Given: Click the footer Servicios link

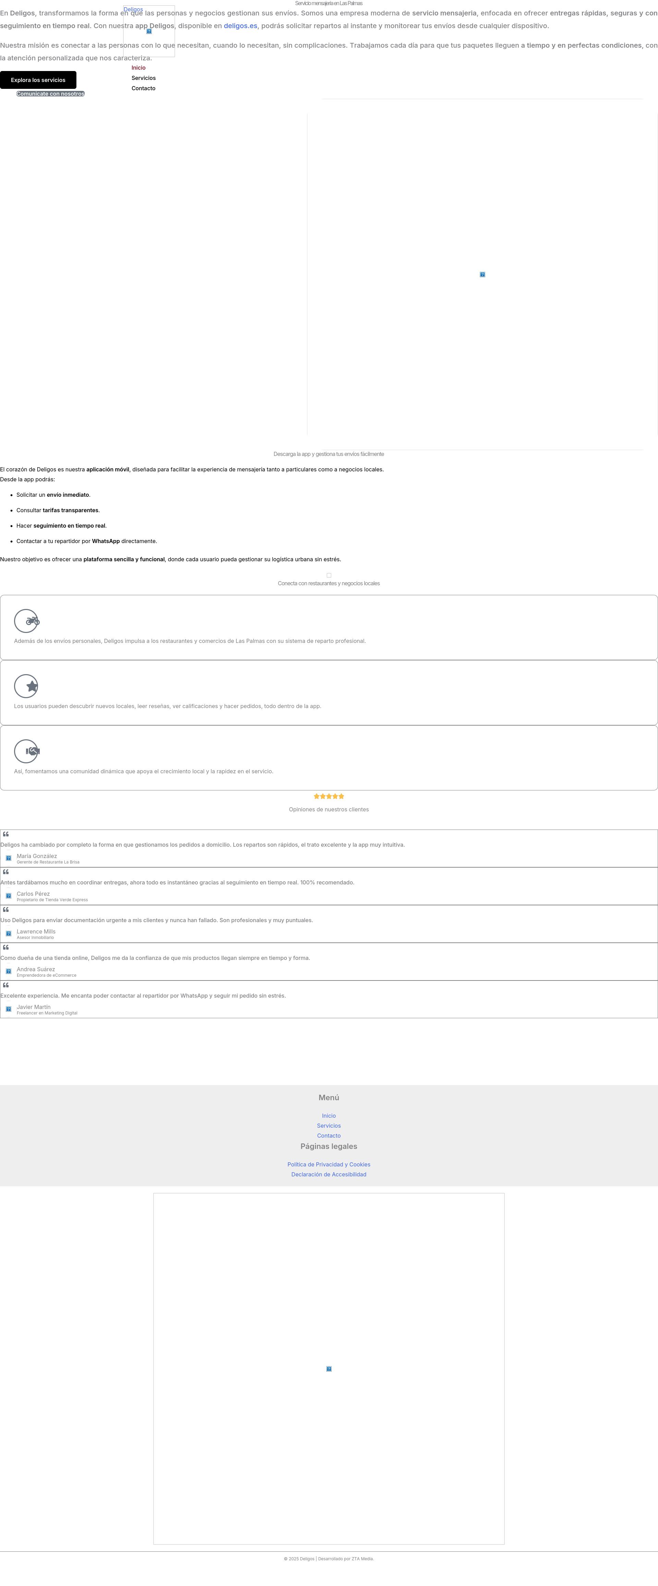Looking at the screenshot, I should coord(328,1126).
